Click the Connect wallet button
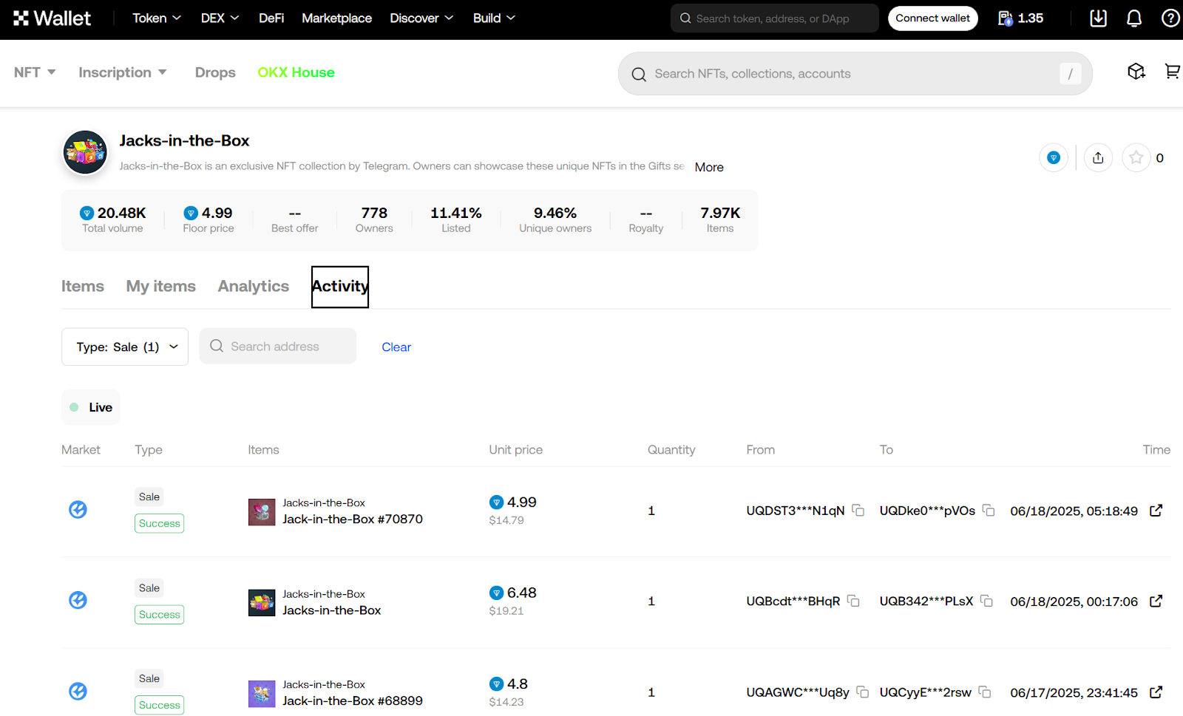The image size is (1183, 716). click(x=932, y=18)
